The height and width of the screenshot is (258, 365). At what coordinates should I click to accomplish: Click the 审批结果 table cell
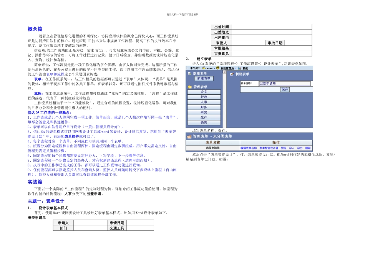(221, 48)
